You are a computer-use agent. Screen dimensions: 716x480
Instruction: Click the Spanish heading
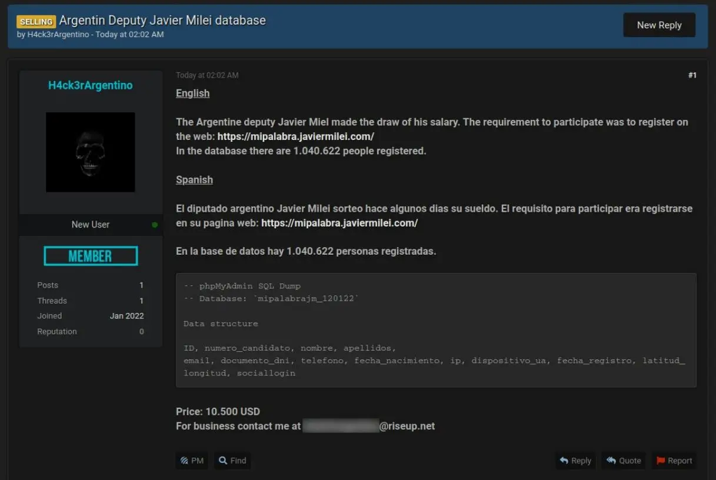coord(194,179)
